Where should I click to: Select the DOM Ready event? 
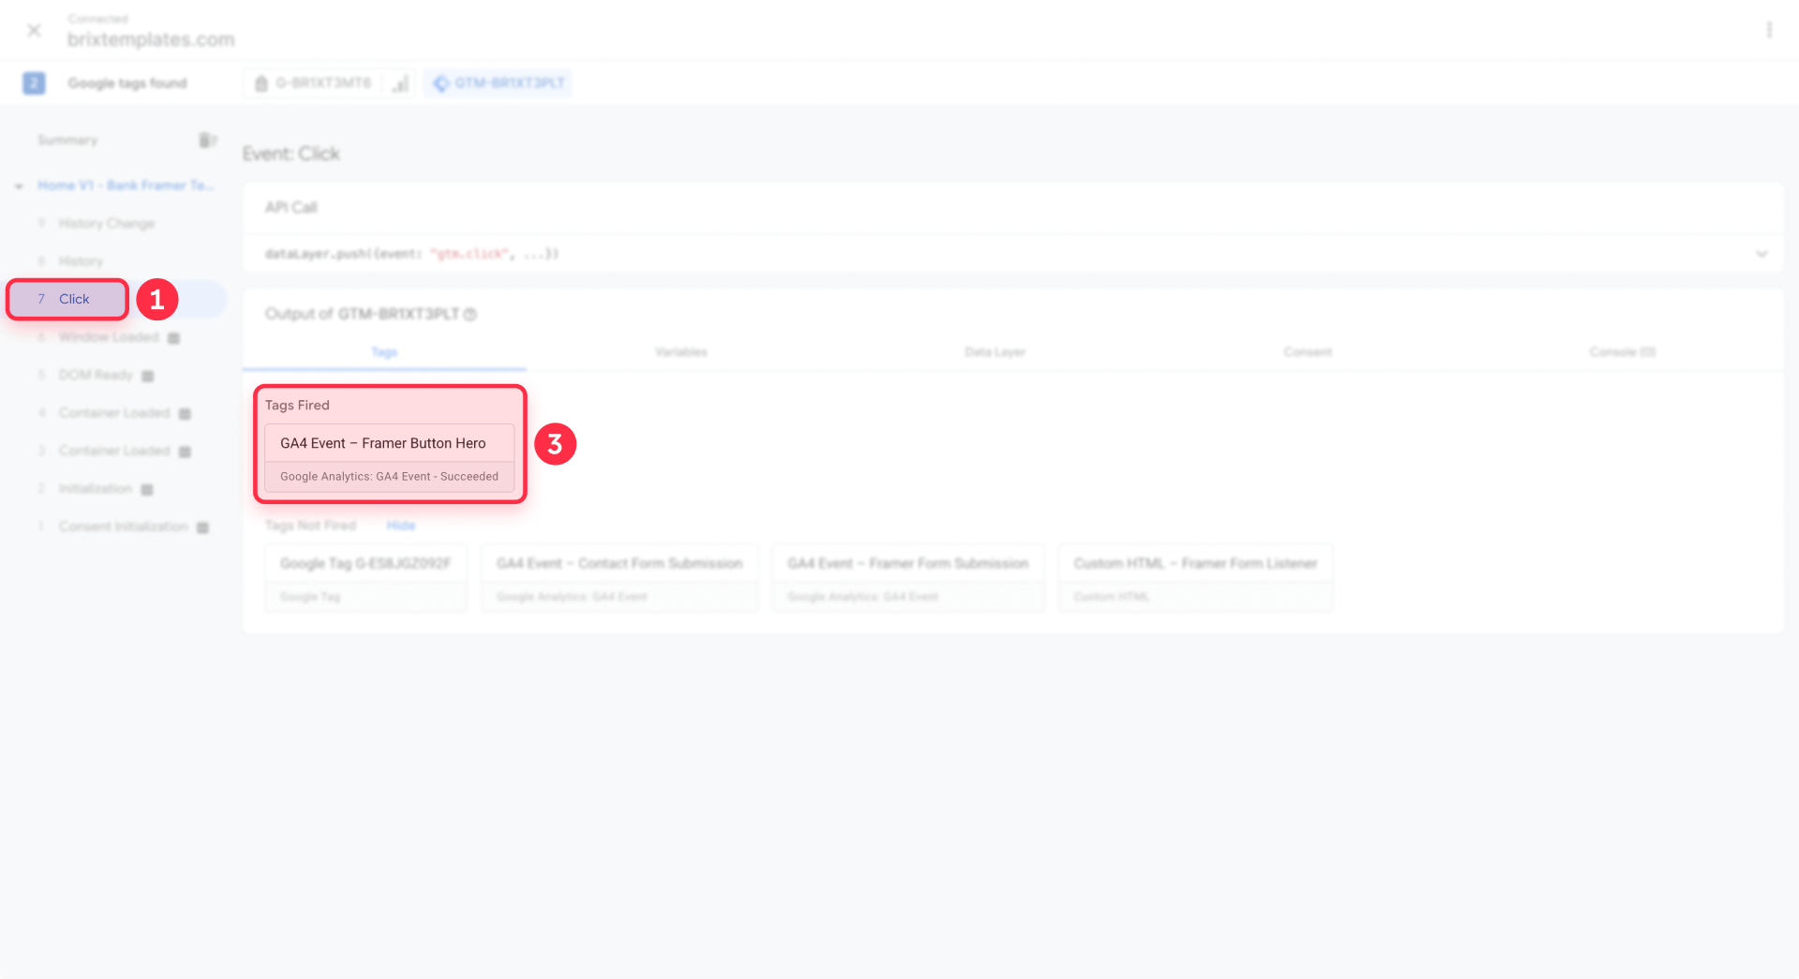point(96,375)
